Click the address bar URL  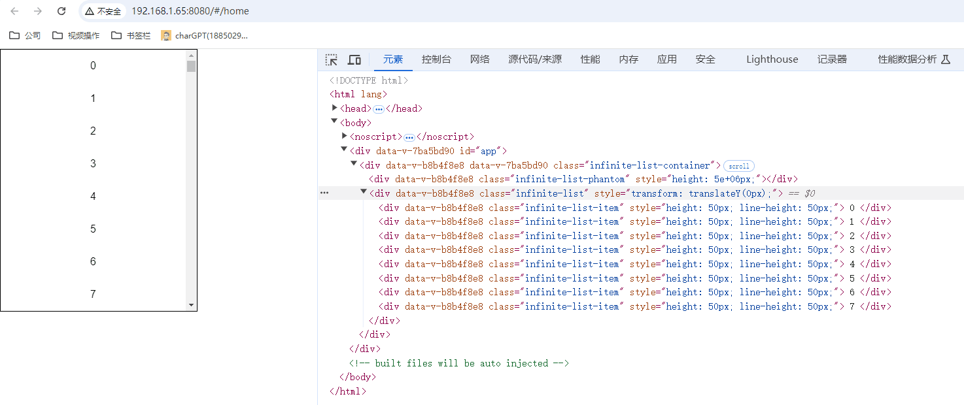(190, 11)
